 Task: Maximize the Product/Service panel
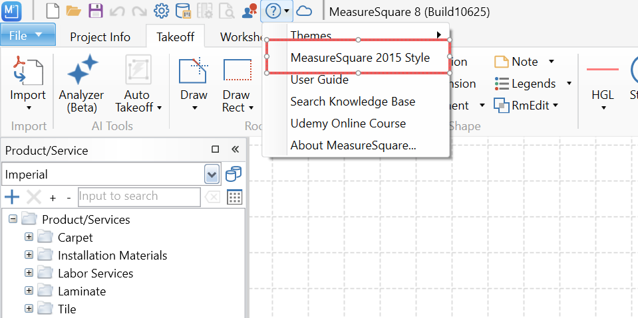point(216,149)
